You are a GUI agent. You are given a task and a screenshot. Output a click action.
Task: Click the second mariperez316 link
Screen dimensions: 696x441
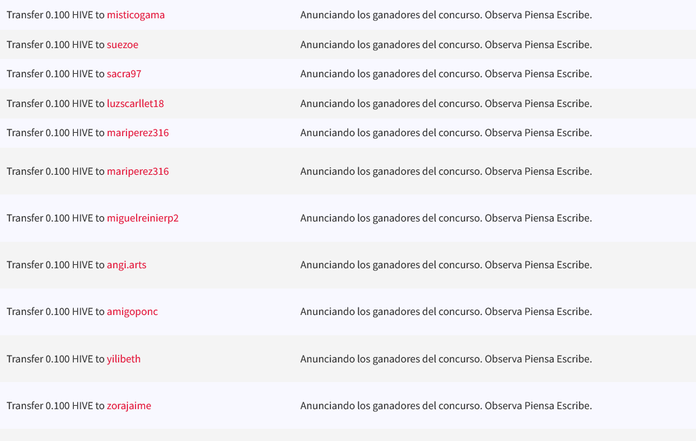[x=137, y=171]
